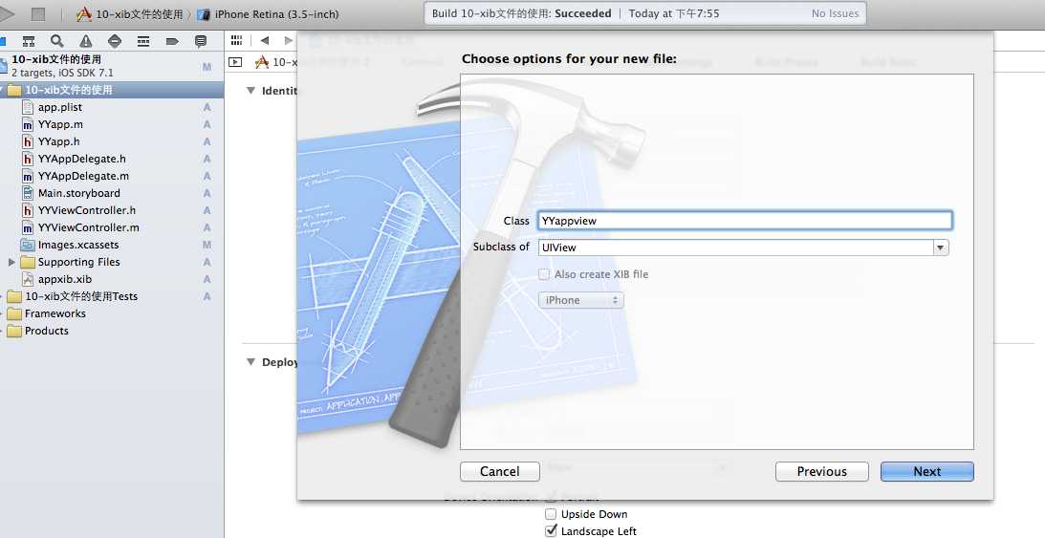1045x538 pixels.
Task: Show the Issue navigator warning icon
Action: click(x=86, y=41)
